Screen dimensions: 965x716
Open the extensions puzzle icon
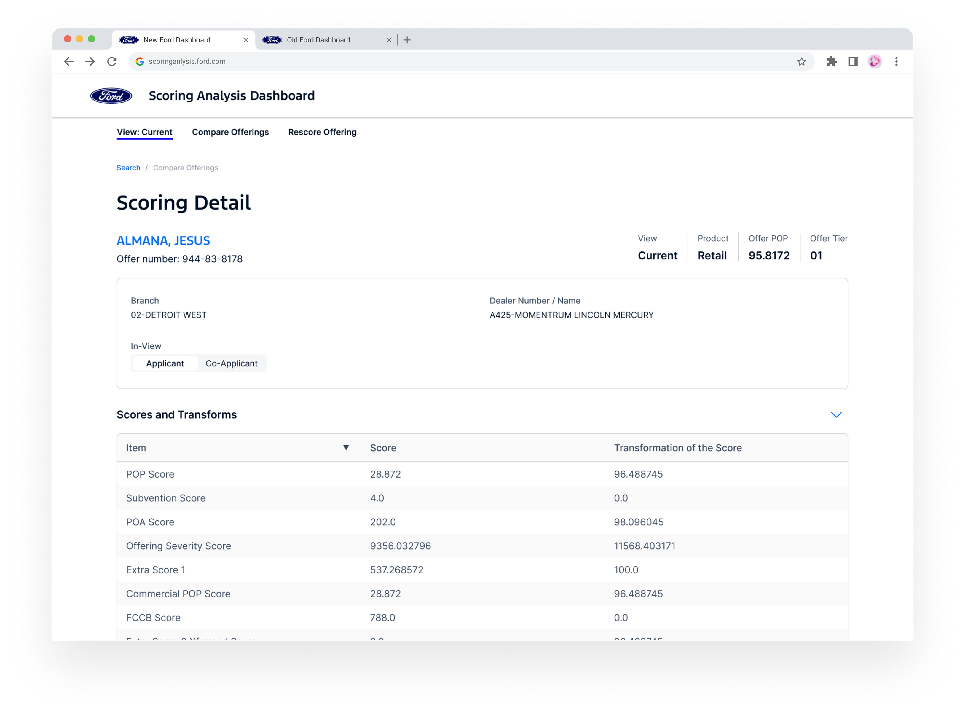tap(831, 62)
